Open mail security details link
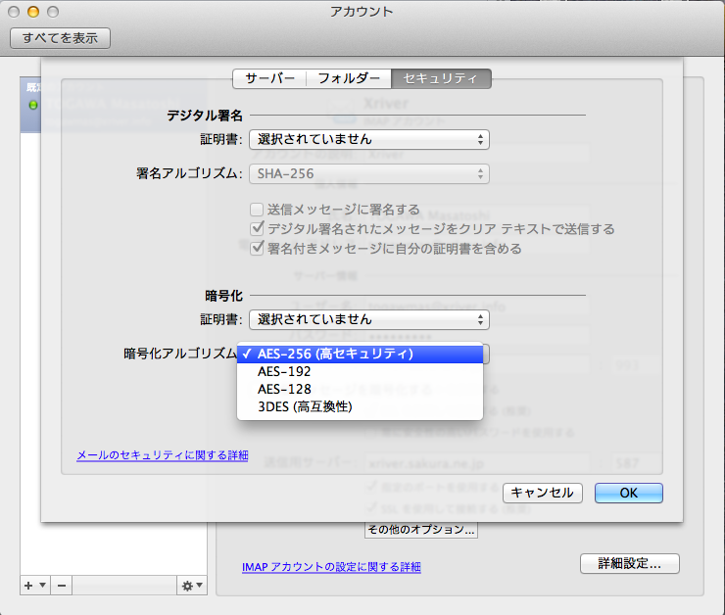 pos(163,455)
